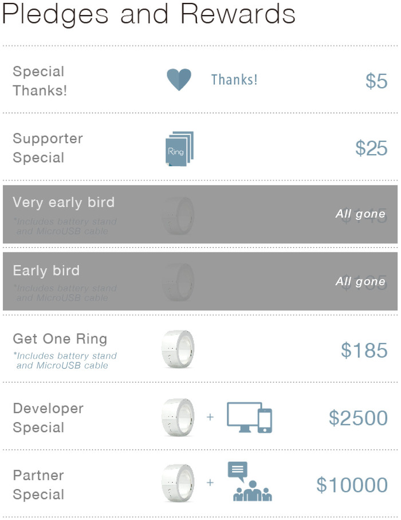
Task: Click the monitor and phone devices icon
Action: click(249, 417)
